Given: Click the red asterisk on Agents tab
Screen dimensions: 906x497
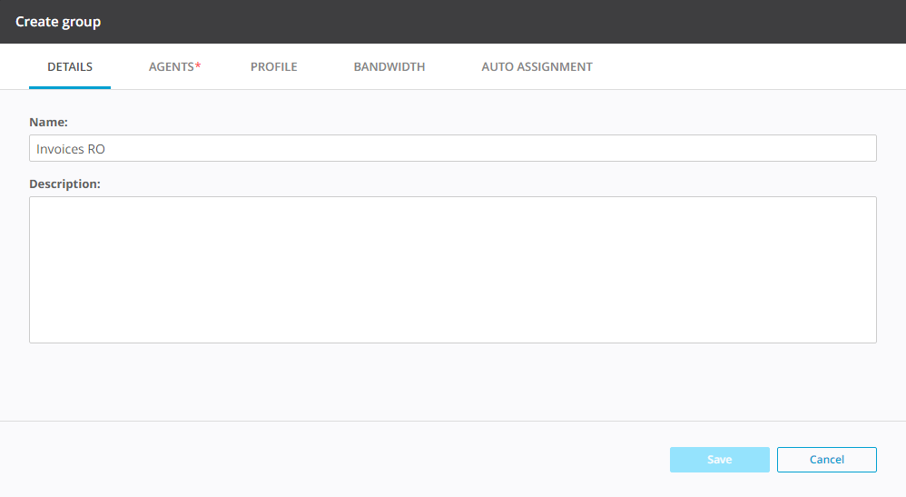Looking at the screenshot, I should pyautogui.click(x=198, y=66).
